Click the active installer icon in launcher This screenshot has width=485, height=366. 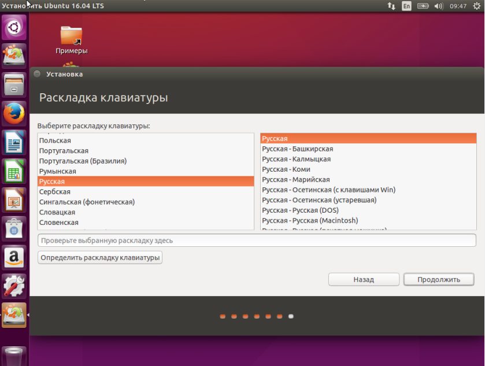point(14,315)
